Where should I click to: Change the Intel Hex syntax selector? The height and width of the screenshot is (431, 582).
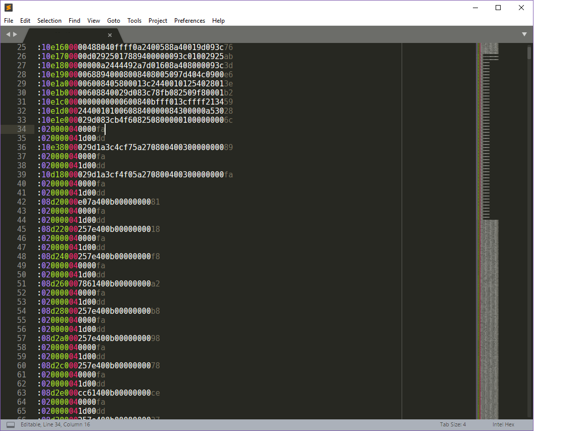(503, 425)
